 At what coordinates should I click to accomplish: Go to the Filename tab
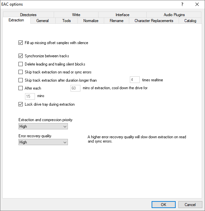click(x=116, y=21)
